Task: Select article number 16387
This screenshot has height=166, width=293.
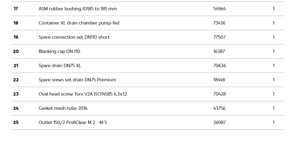Action: (219, 51)
